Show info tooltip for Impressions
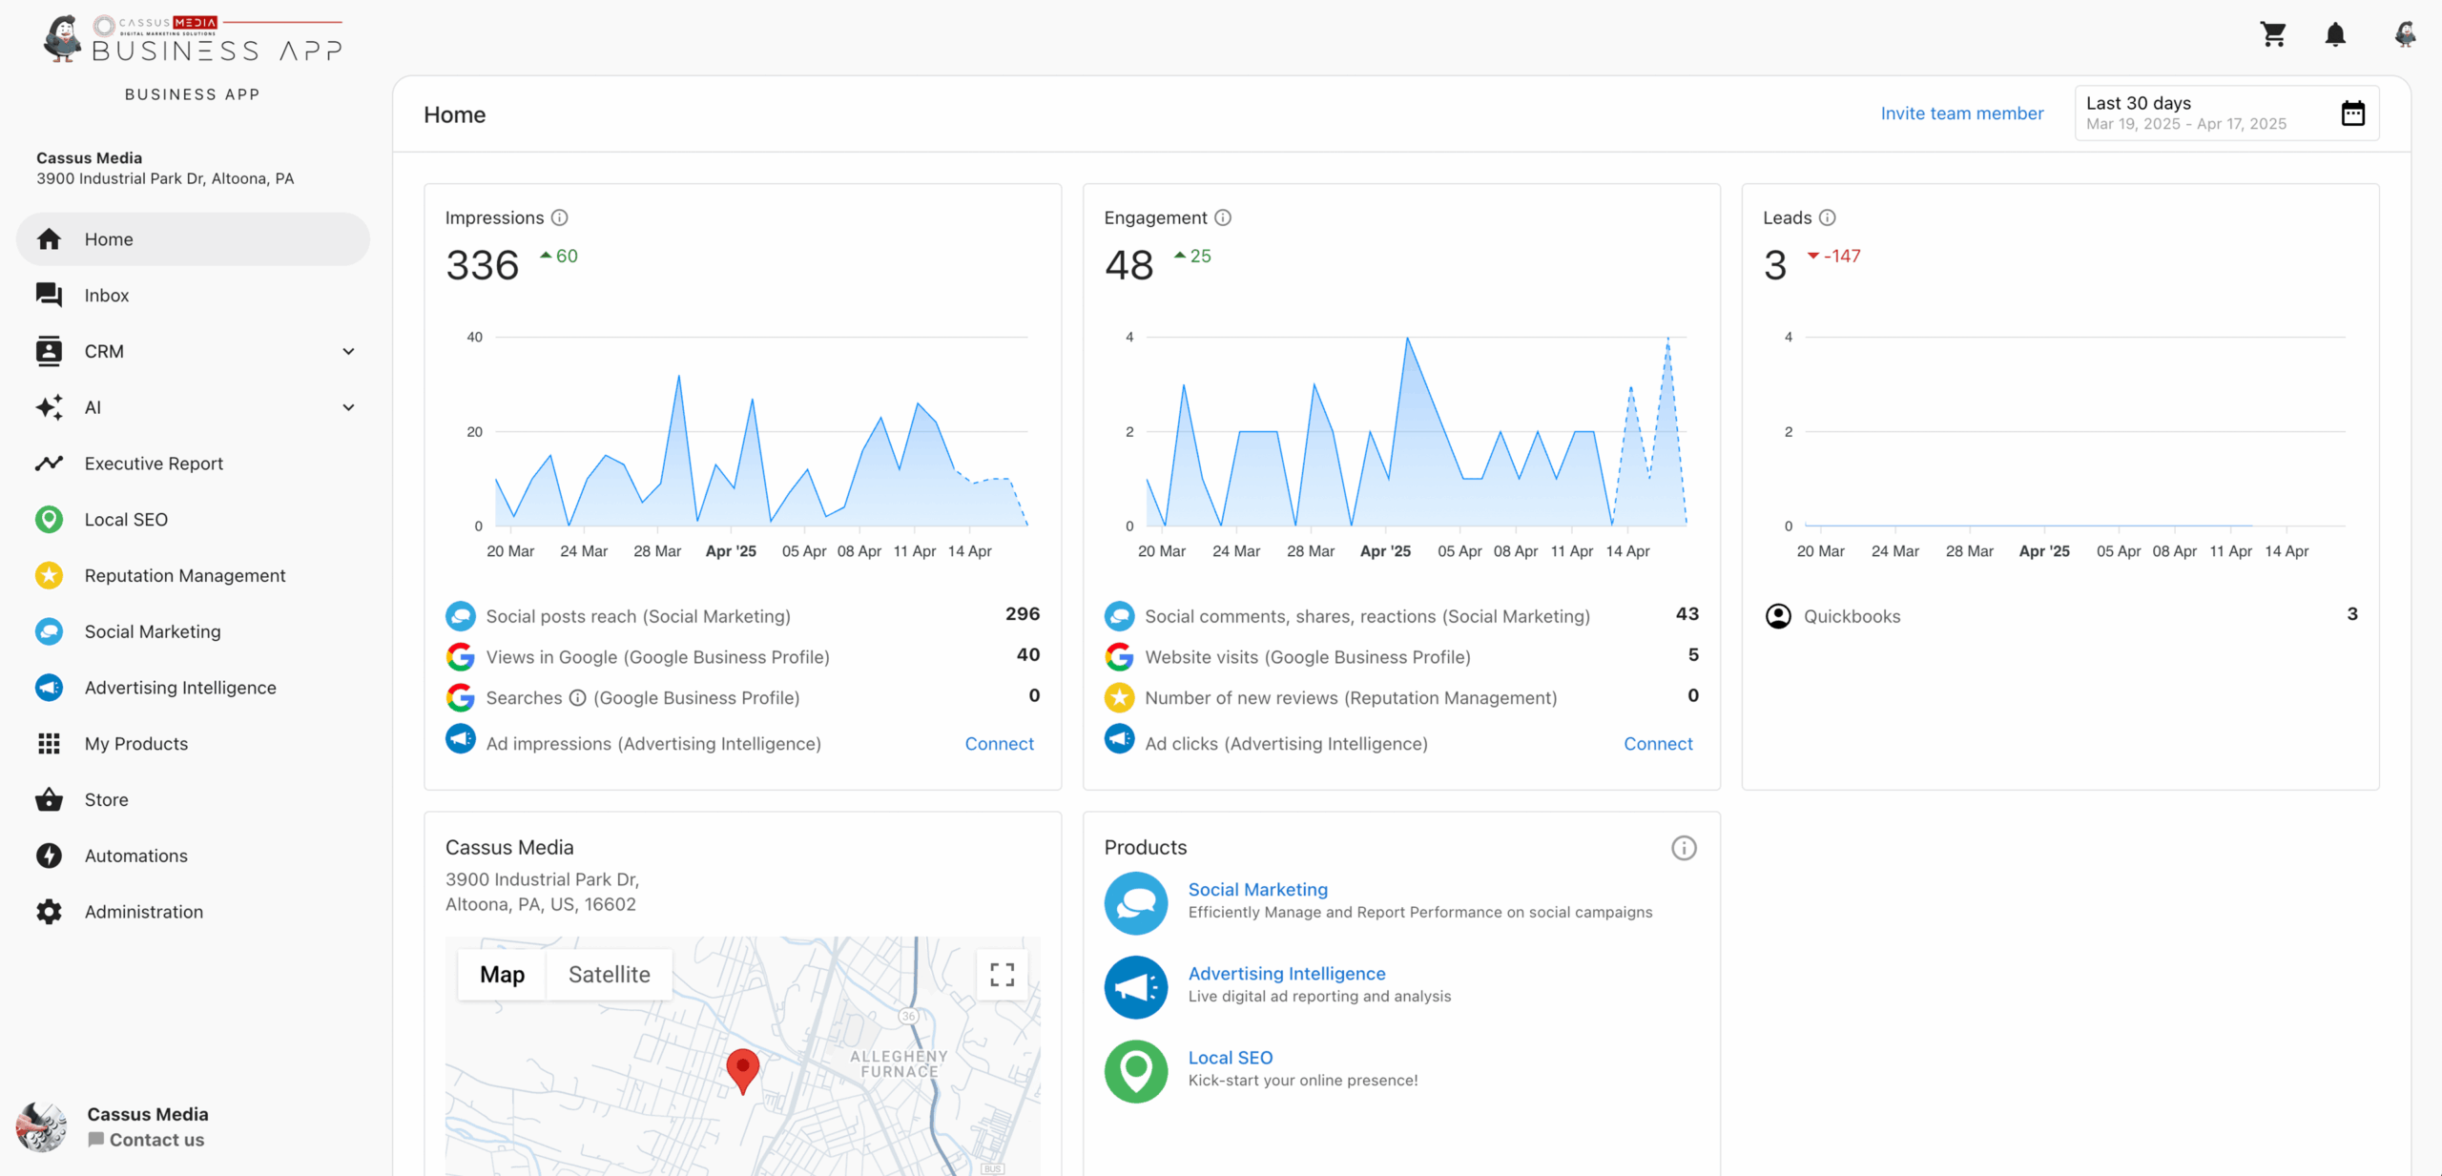This screenshot has width=2442, height=1176. click(x=560, y=217)
